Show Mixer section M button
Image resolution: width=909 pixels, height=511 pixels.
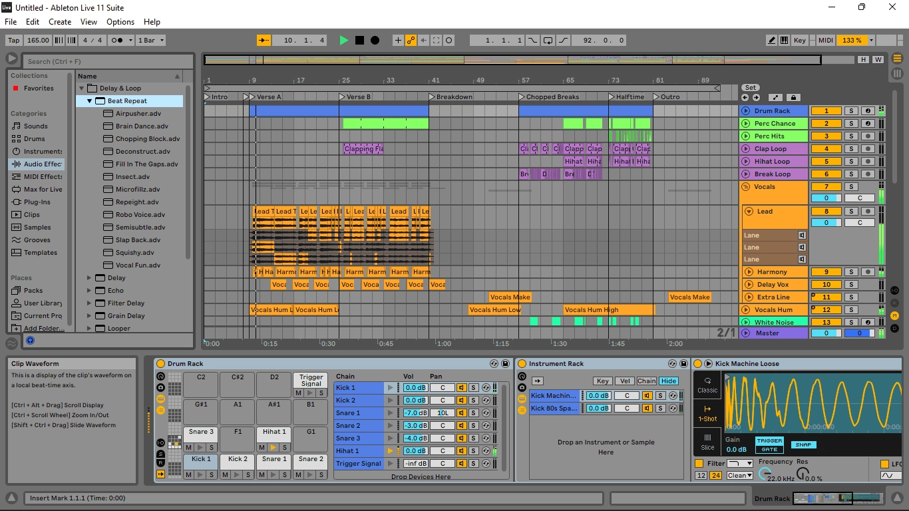coord(895,315)
